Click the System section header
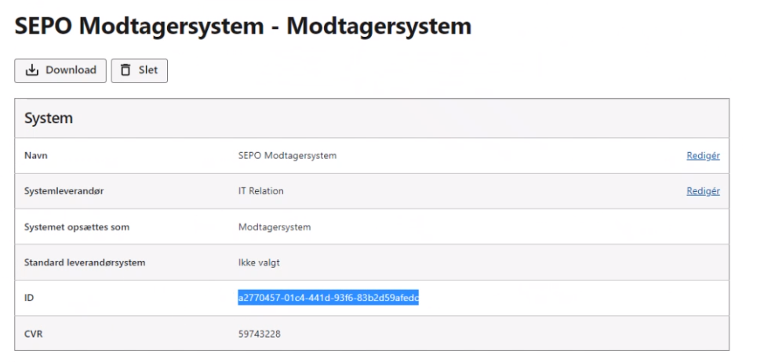The image size is (764, 362). click(49, 119)
